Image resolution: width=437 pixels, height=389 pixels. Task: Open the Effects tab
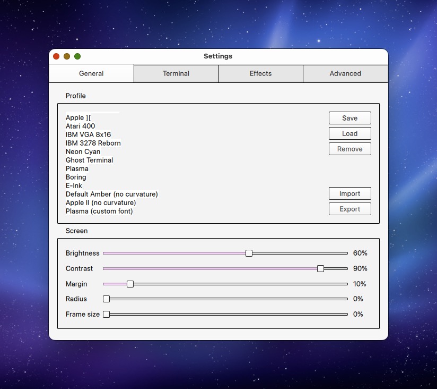[x=260, y=74]
